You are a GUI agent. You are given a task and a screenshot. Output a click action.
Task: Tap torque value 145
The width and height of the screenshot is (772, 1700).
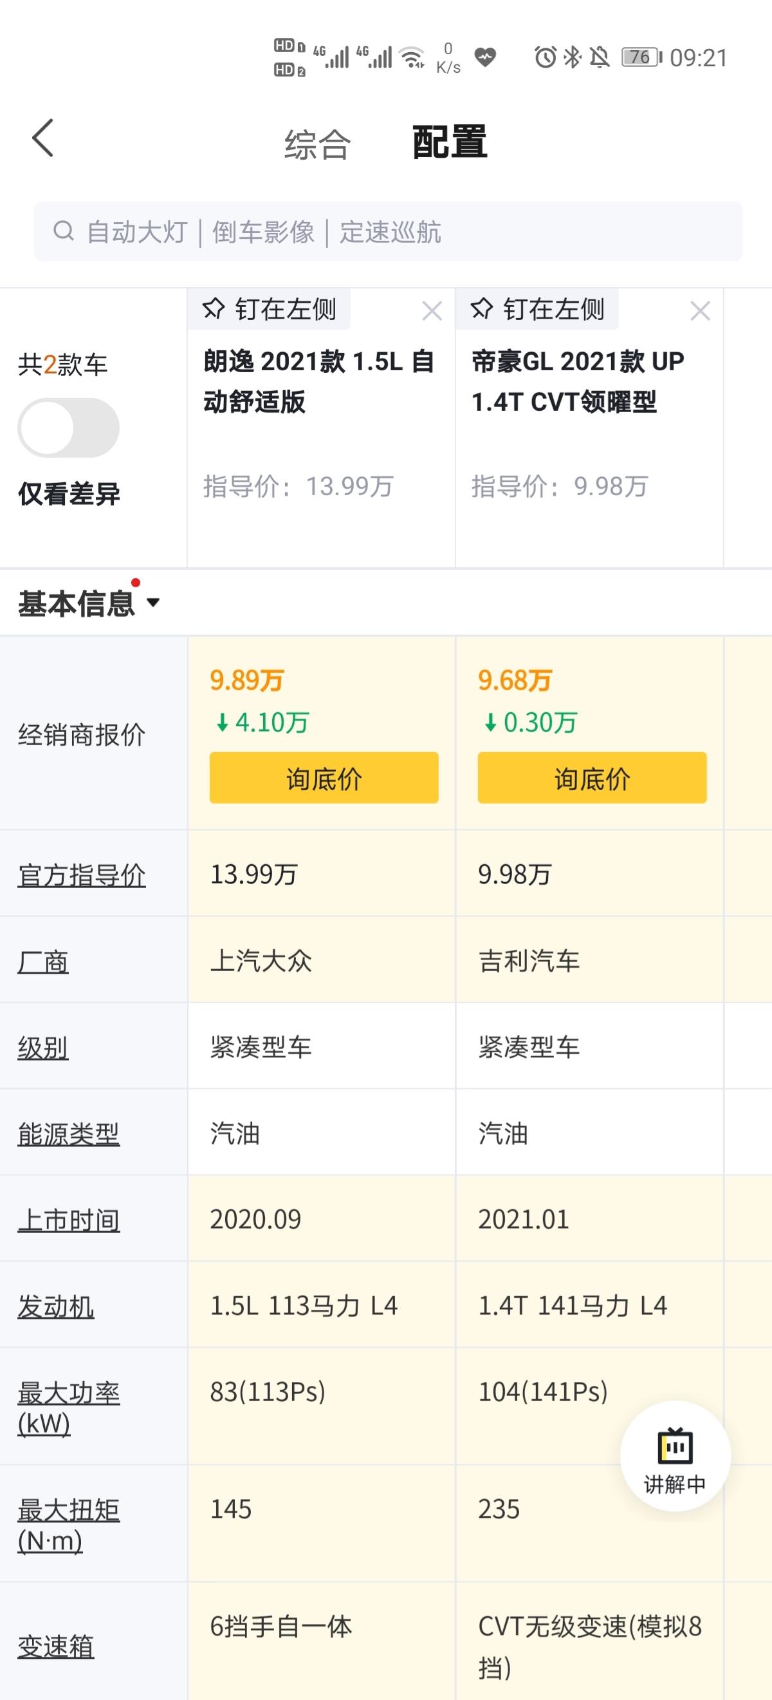[x=231, y=1509]
